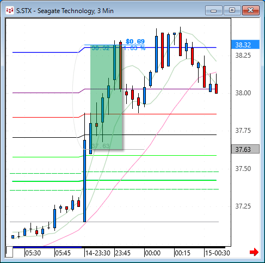This screenshot has width=265, height=263.
Task: Click the small white box at bottom left
Action: pos(9,252)
